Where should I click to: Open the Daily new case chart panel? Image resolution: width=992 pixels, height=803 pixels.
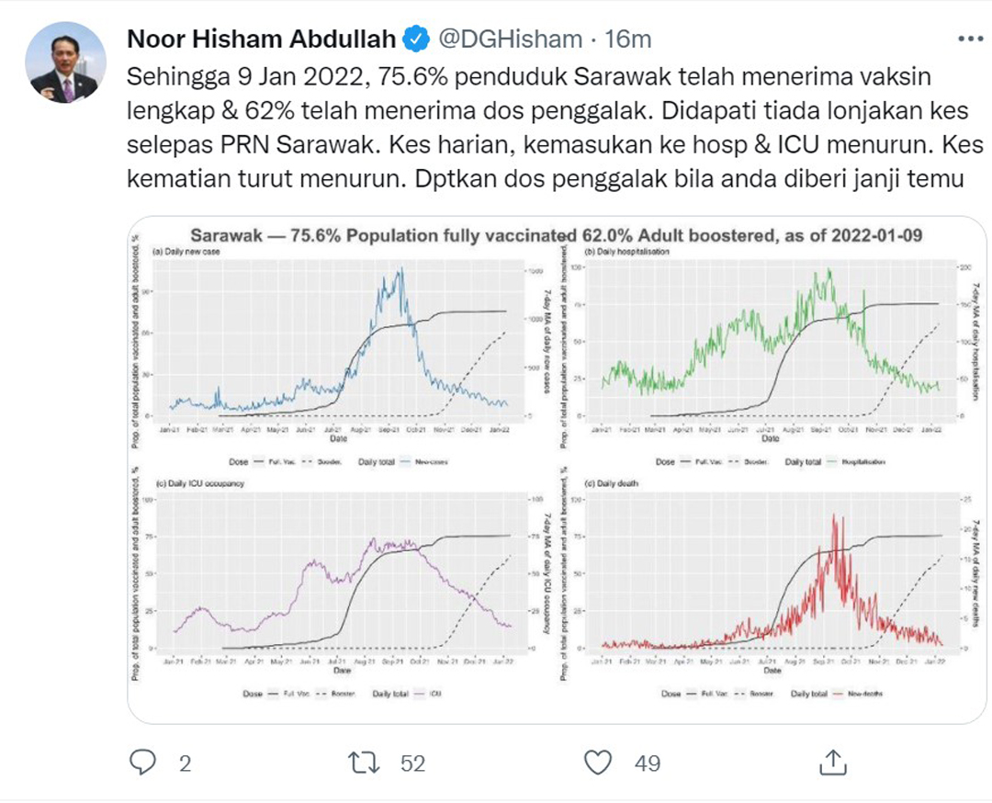coord(341,356)
